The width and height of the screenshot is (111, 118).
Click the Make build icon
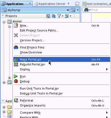[x=16, y=59]
